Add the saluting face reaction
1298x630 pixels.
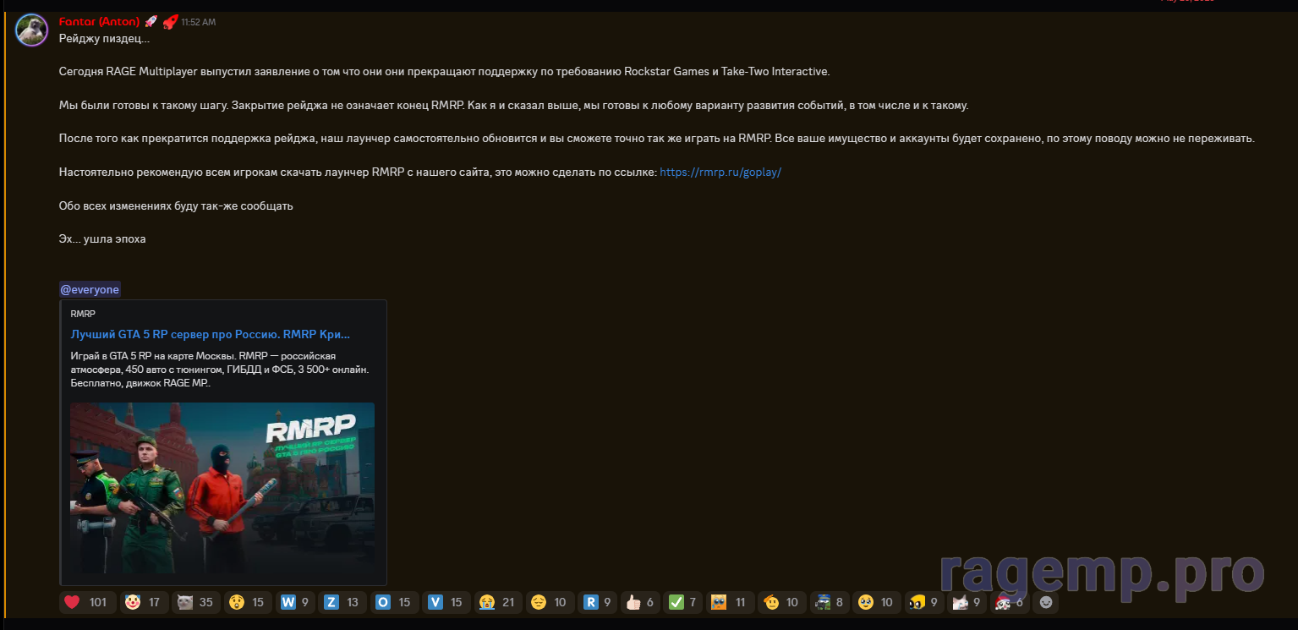[781, 602]
